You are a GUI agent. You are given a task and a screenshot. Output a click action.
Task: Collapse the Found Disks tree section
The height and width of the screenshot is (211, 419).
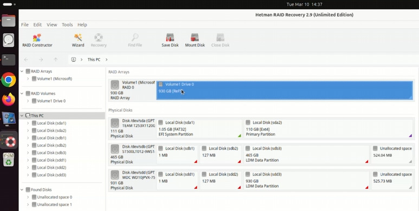(22, 190)
